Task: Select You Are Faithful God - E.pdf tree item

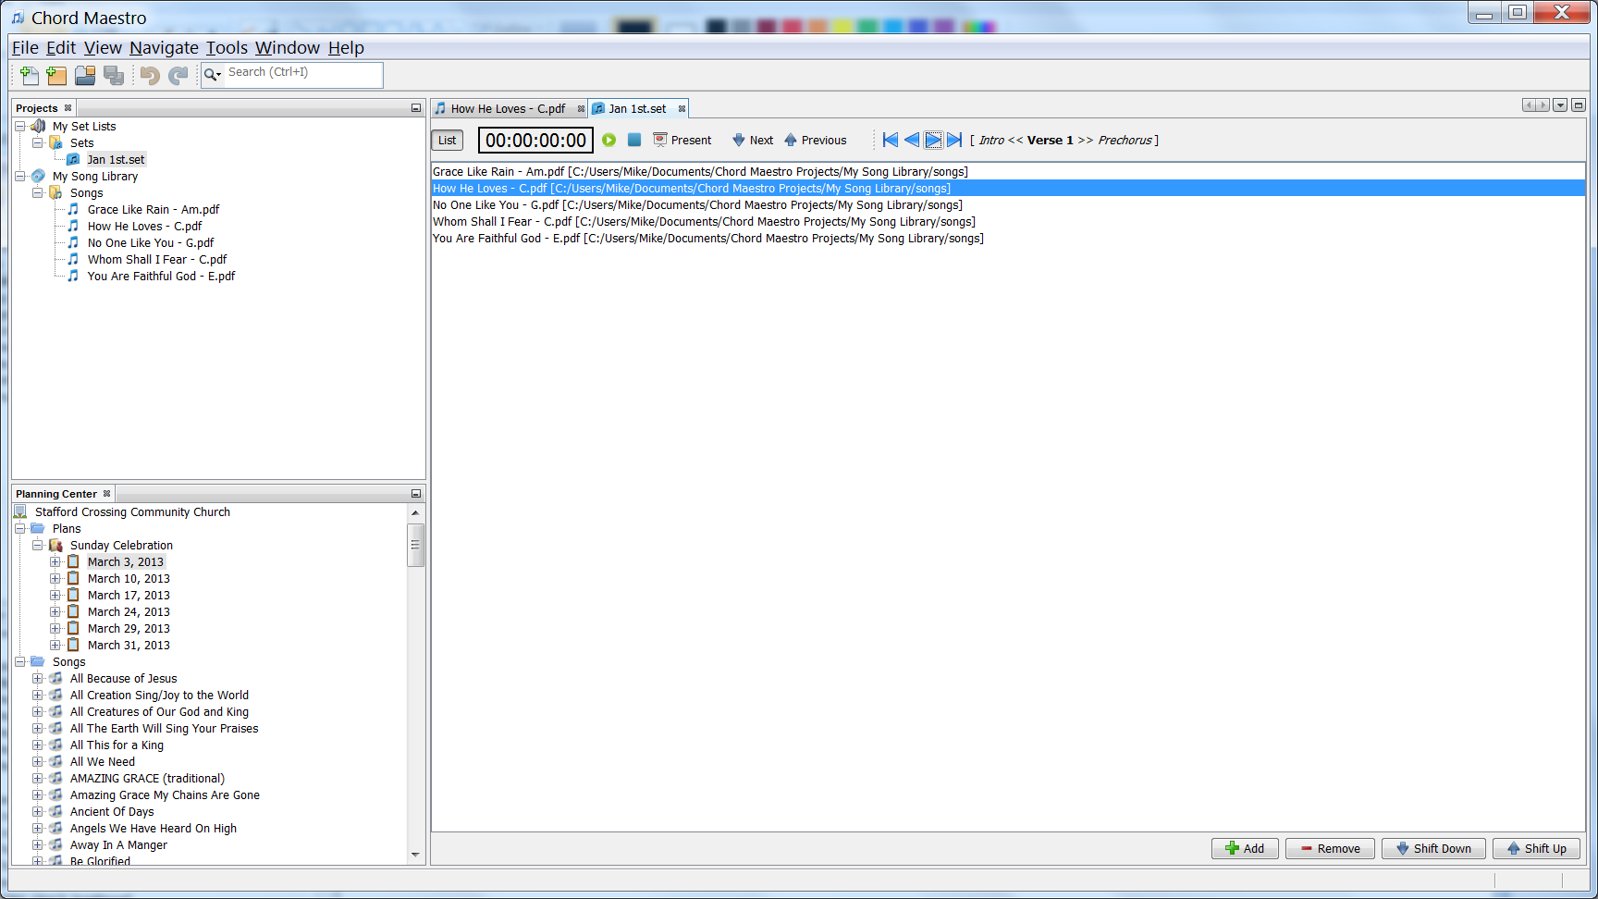Action: point(161,277)
